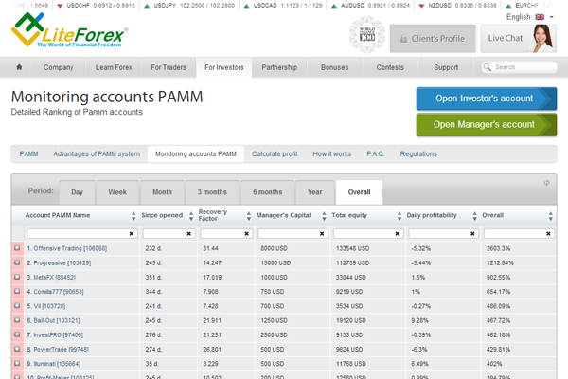This screenshot has height=379, width=568.
Task: Open Progressive [103129] account link
Action: click(x=62, y=263)
